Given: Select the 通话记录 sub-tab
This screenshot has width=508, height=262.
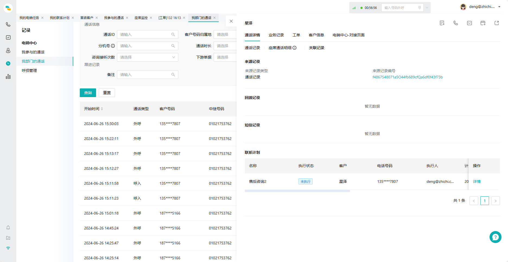Looking at the screenshot, I should [252, 48].
